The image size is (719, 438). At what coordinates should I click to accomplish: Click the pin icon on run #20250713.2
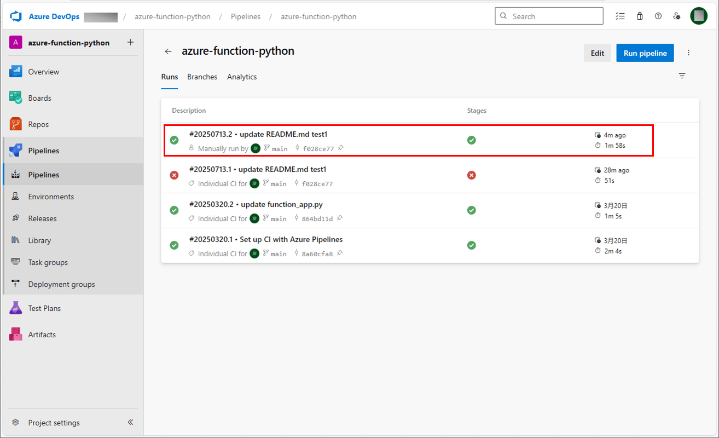tap(341, 148)
